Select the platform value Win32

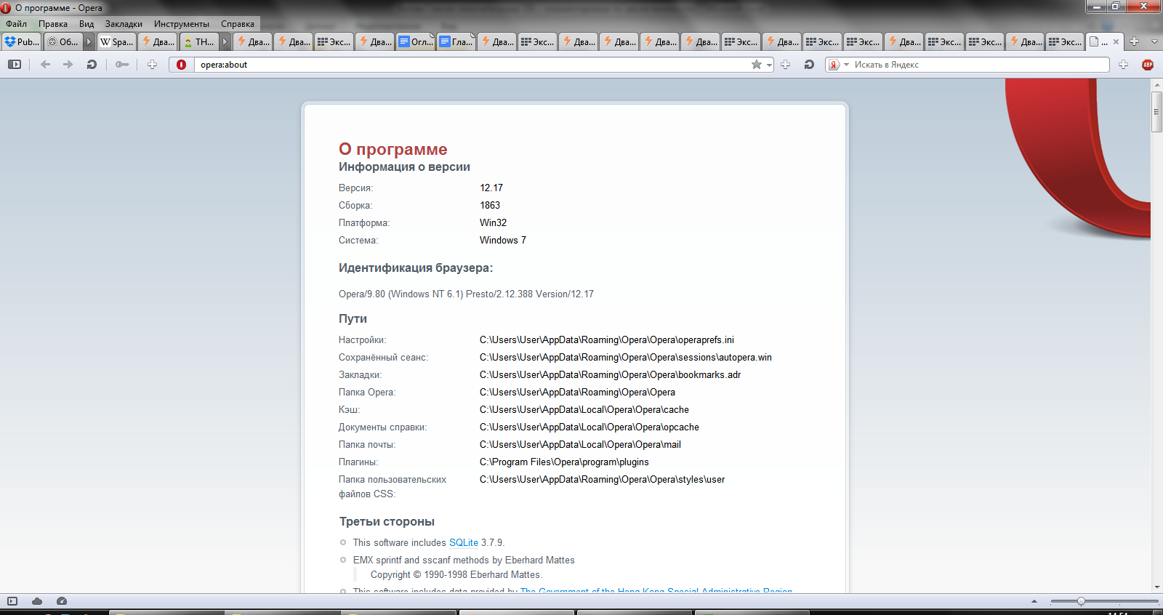(x=493, y=222)
